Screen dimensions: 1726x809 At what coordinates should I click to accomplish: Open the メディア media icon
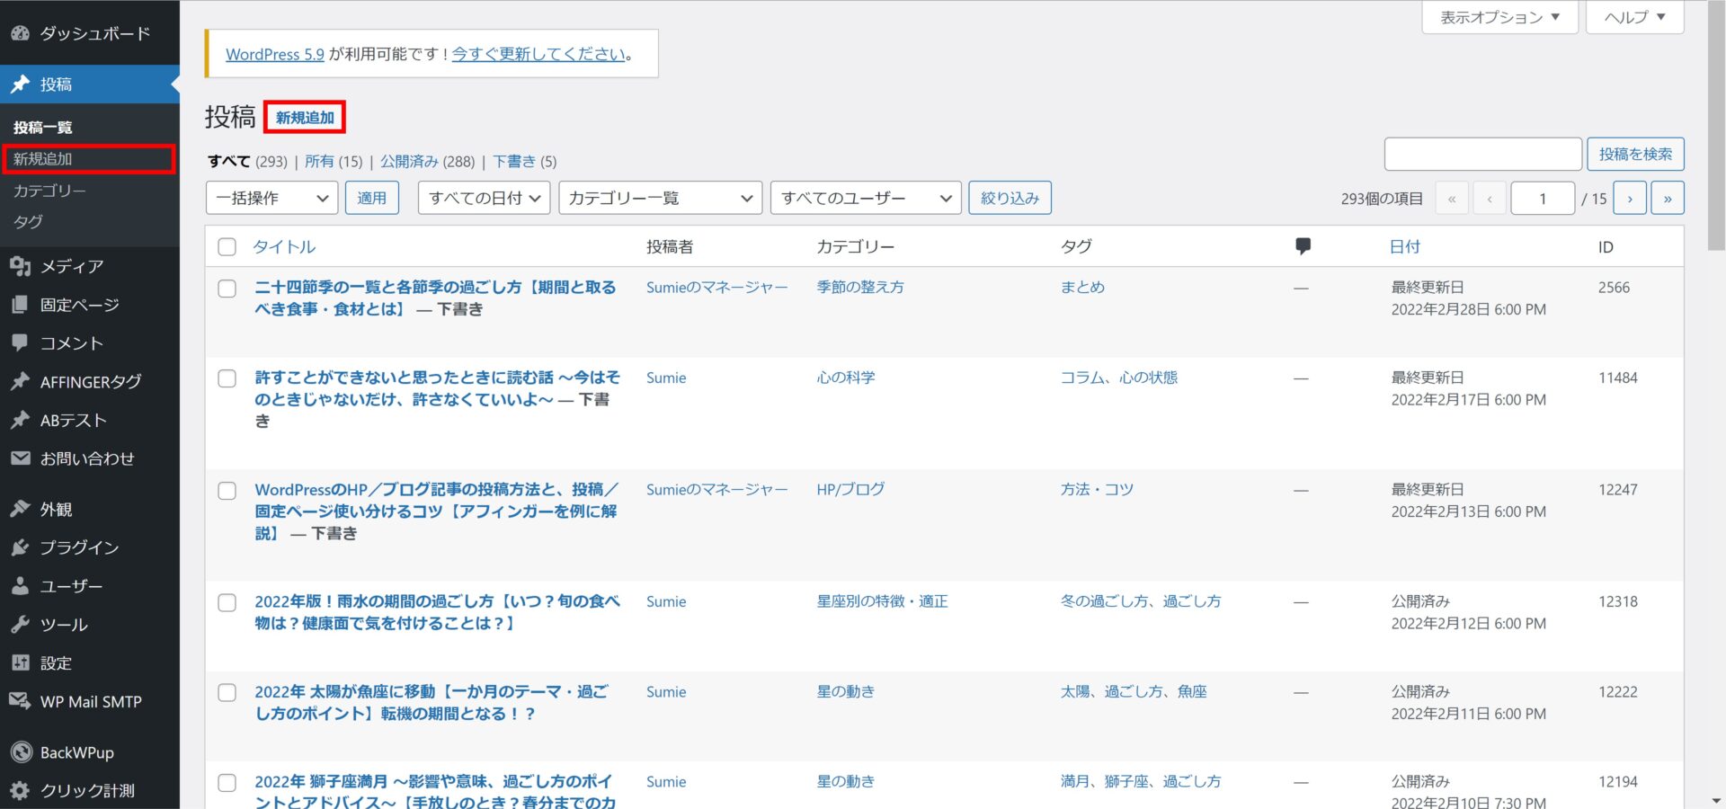click(20, 266)
